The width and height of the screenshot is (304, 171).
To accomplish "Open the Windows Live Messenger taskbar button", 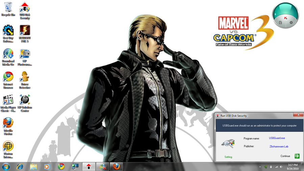I will tap(103, 167).
